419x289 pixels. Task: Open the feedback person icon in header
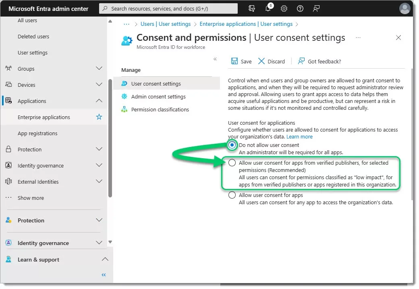[x=316, y=8]
